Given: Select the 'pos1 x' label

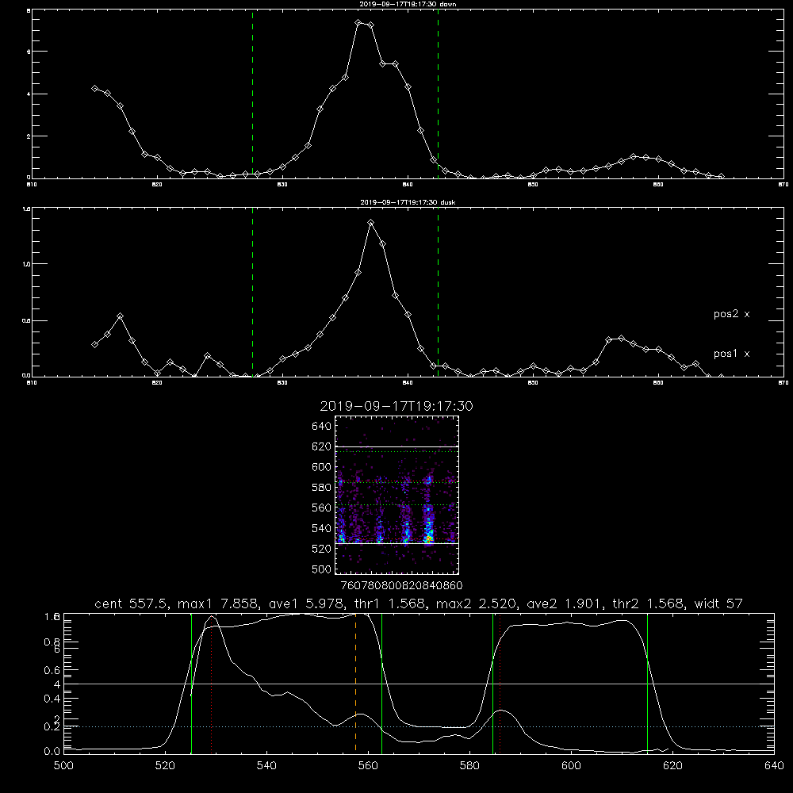Looking at the screenshot, I should [731, 354].
